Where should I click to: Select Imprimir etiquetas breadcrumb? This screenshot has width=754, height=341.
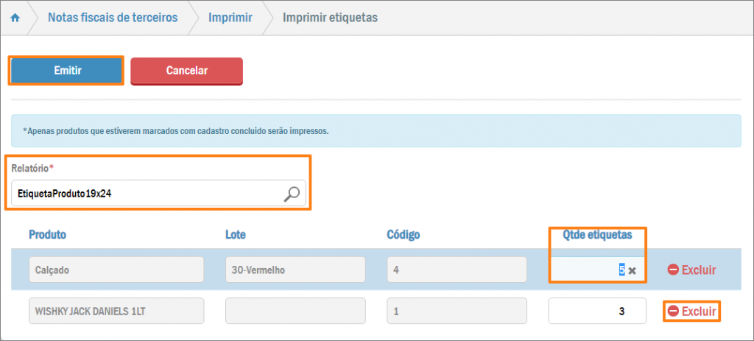point(331,18)
